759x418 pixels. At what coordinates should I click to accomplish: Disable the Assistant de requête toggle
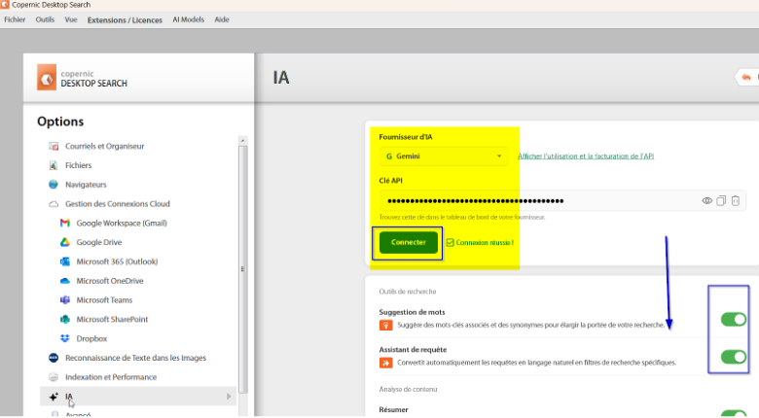point(734,357)
